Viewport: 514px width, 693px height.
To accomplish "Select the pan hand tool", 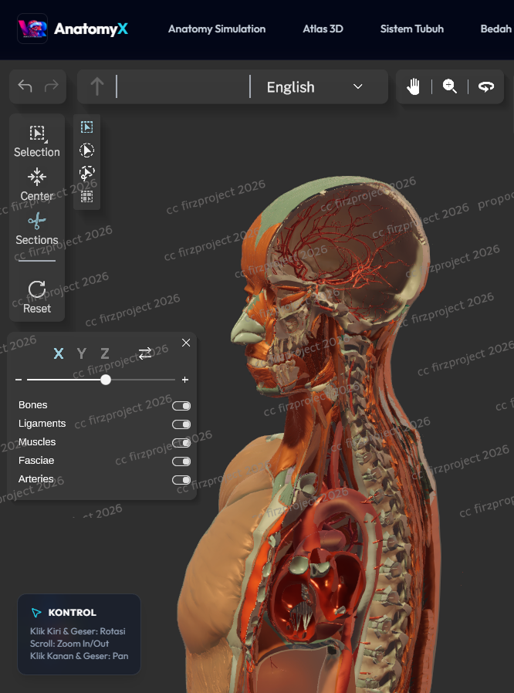I will tap(414, 86).
